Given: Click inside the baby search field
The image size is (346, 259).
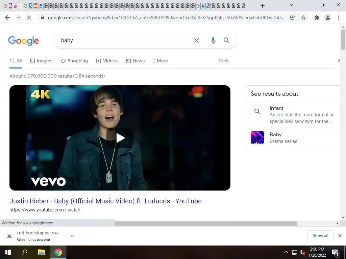Looking at the screenshot, I should 126,40.
